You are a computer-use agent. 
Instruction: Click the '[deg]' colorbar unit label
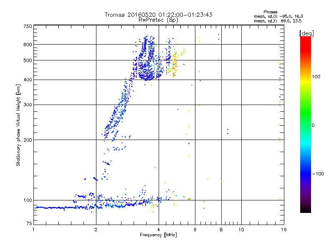point(306,33)
